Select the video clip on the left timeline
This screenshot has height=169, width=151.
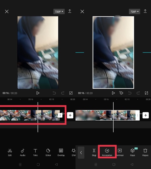pos(30,115)
